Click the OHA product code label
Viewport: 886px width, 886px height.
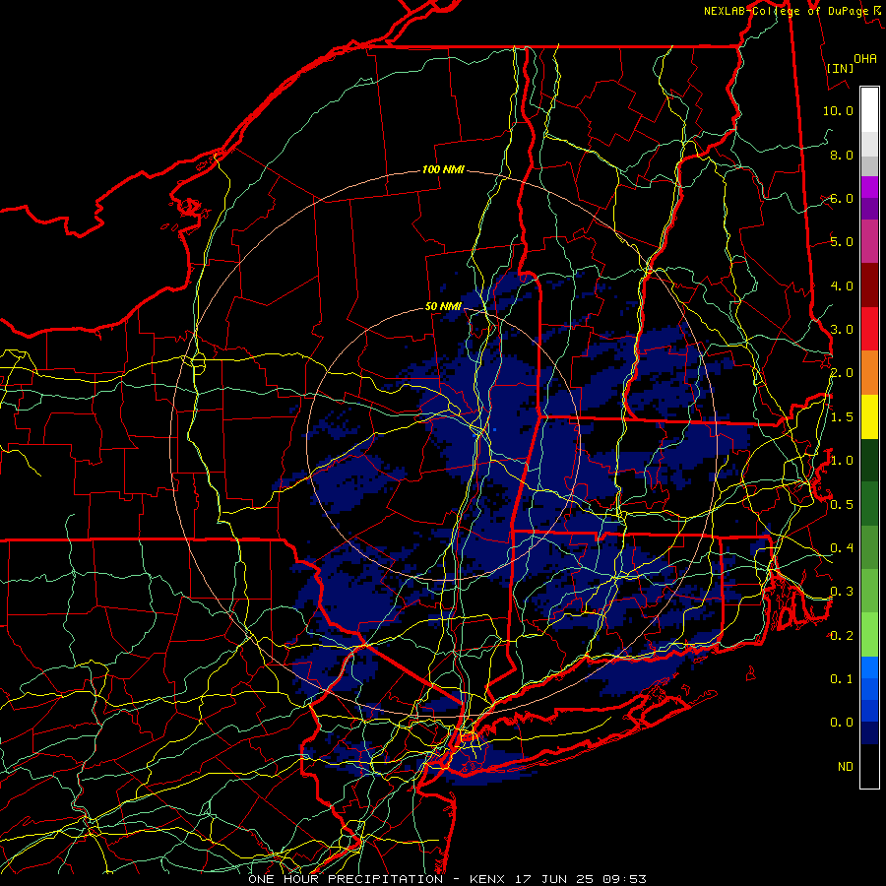pyautogui.click(x=865, y=58)
